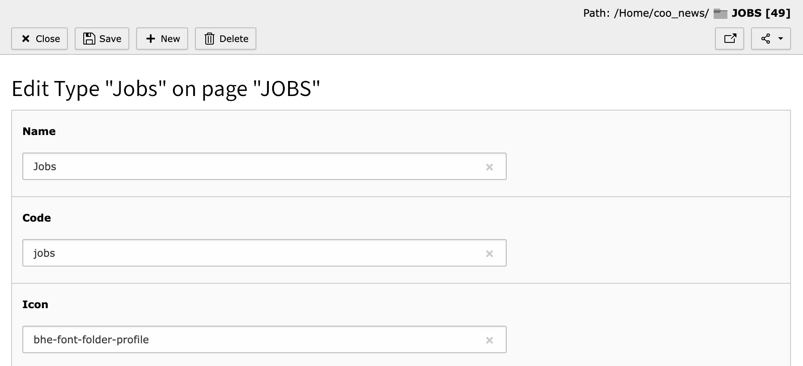Image resolution: width=803 pixels, height=366 pixels.
Task: Click the Path: label in the header
Action: [596, 13]
